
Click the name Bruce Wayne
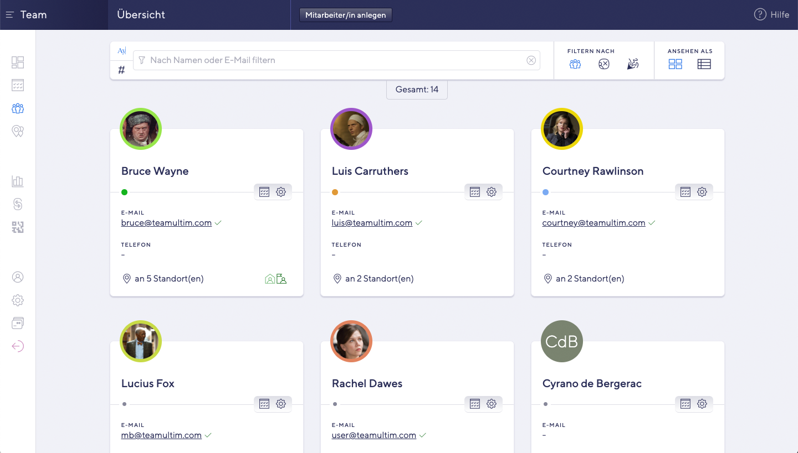[155, 171]
